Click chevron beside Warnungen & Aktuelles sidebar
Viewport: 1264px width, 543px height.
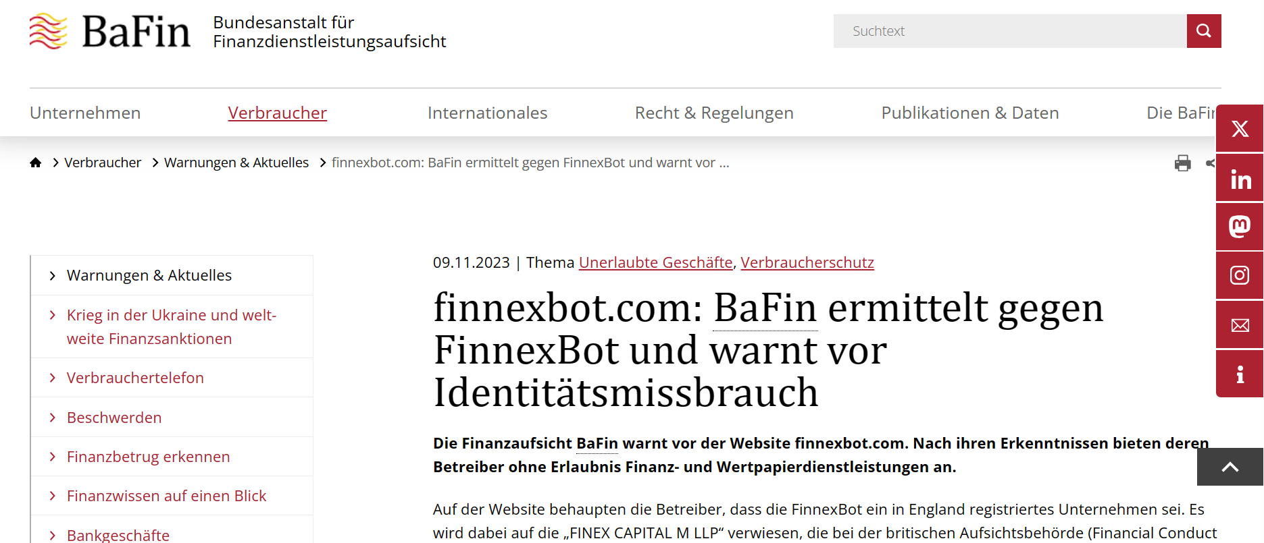(x=52, y=275)
